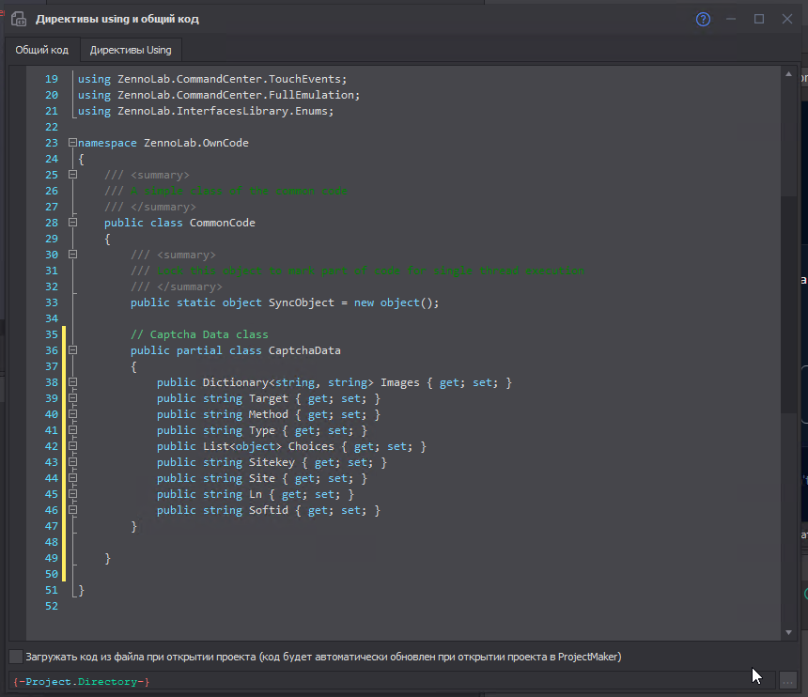The height and width of the screenshot is (697, 808).
Task: Collapse the Softid property on line 46
Action: click(x=72, y=509)
